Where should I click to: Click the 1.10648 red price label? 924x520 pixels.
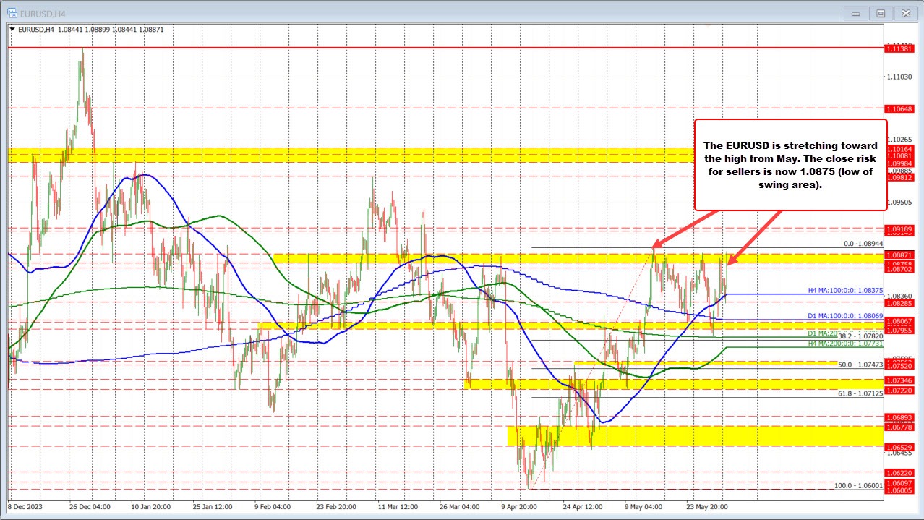coord(899,108)
